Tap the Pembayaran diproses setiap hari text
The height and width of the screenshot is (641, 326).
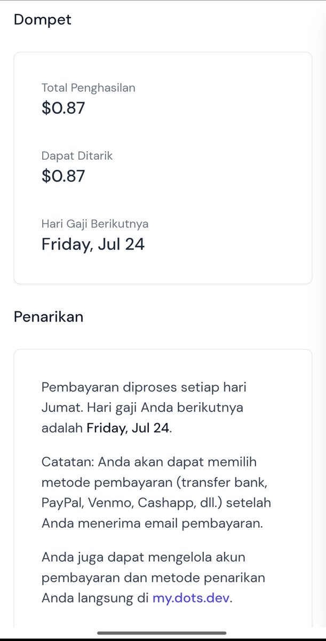click(144, 387)
